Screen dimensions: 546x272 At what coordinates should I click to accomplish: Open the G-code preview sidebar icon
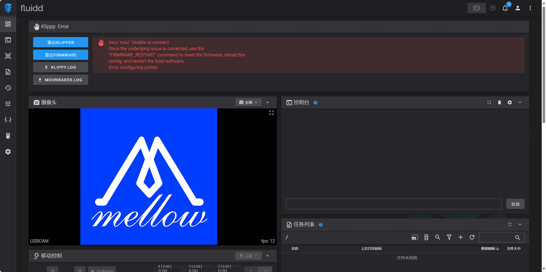point(8,56)
